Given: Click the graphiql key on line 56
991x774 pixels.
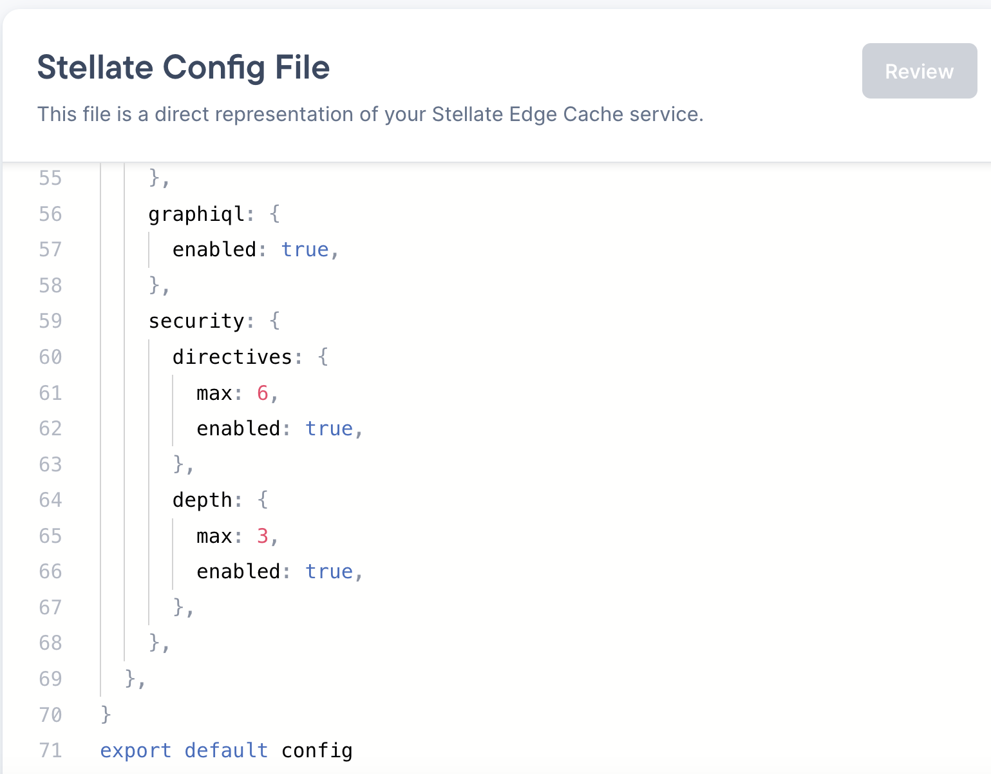Looking at the screenshot, I should (x=194, y=214).
